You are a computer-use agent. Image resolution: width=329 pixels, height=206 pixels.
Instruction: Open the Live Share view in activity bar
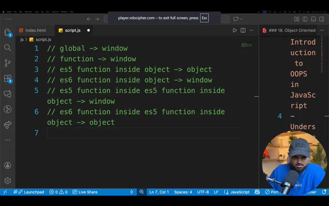(x=8, y=125)
